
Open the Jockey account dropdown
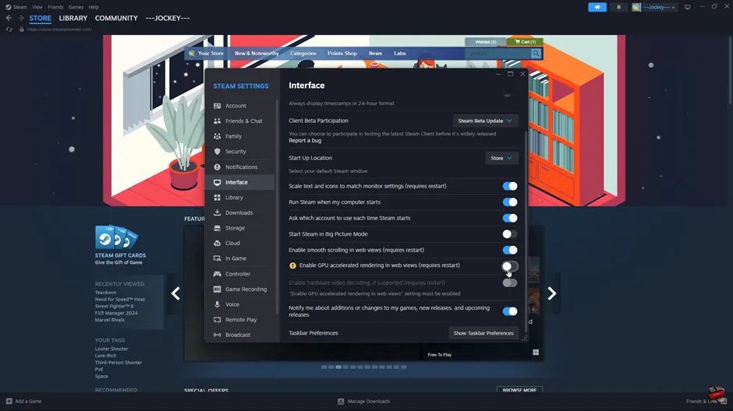[x=654, y=7]
